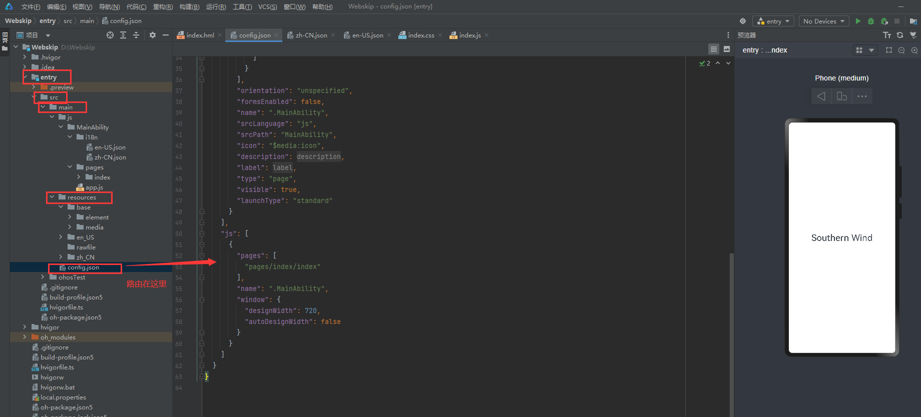Image resolution: width=921 pixels, height=417 pixels.
Task: Click the "pages/index/index" string in the editor
Action: coord(283,266)
